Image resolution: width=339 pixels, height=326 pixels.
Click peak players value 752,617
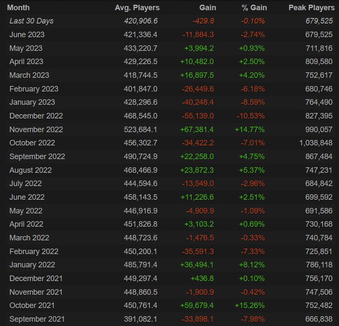(x=319, y=75)
